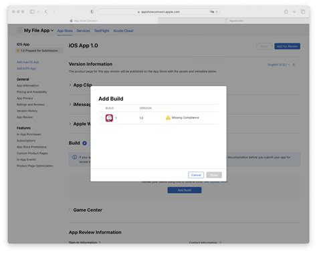Click the translate icon in address bar
The image size is (317, 253).
tap(212, 12)
